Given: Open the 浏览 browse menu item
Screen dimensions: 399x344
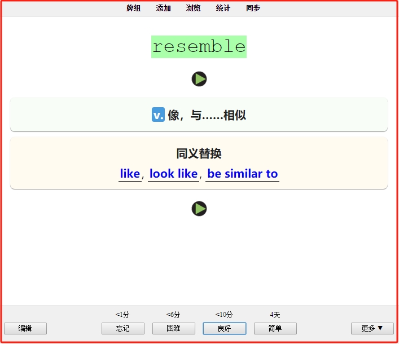Looking at the screenshot, I should click(x=193, y=8).
